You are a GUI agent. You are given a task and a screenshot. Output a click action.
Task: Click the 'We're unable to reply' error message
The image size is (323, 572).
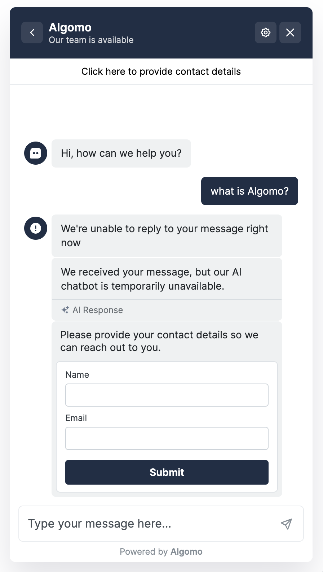[x=164, y=235]
